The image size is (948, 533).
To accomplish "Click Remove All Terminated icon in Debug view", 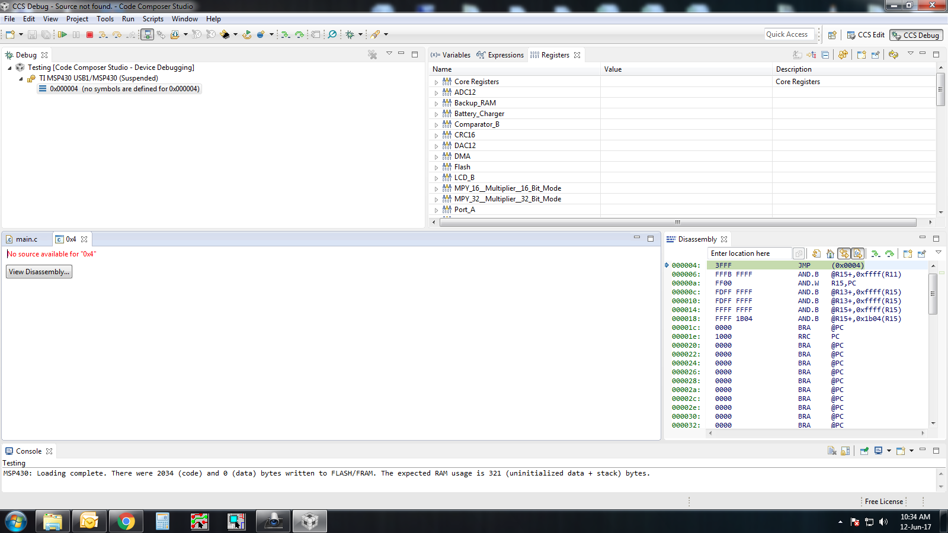I will tap(372, 54).
